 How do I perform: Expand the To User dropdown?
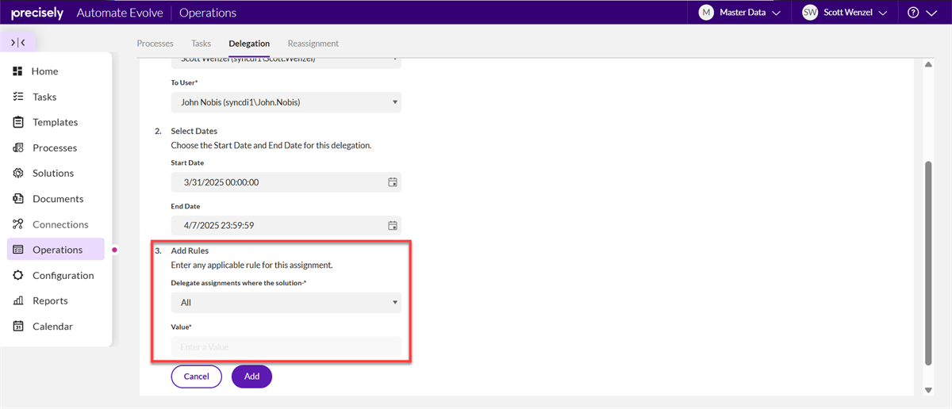click(x=286, y=102)
